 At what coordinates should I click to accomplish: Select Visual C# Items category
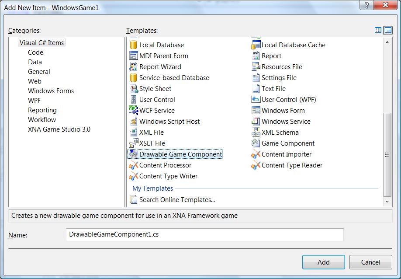click(41, 42)
